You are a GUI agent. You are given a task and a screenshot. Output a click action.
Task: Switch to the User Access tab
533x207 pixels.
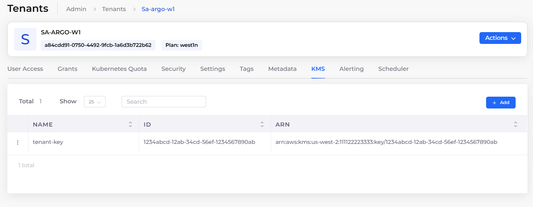[25, 69]
